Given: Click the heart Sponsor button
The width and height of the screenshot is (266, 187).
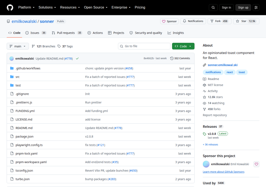Looking at the screenshot, I should 169,21.
